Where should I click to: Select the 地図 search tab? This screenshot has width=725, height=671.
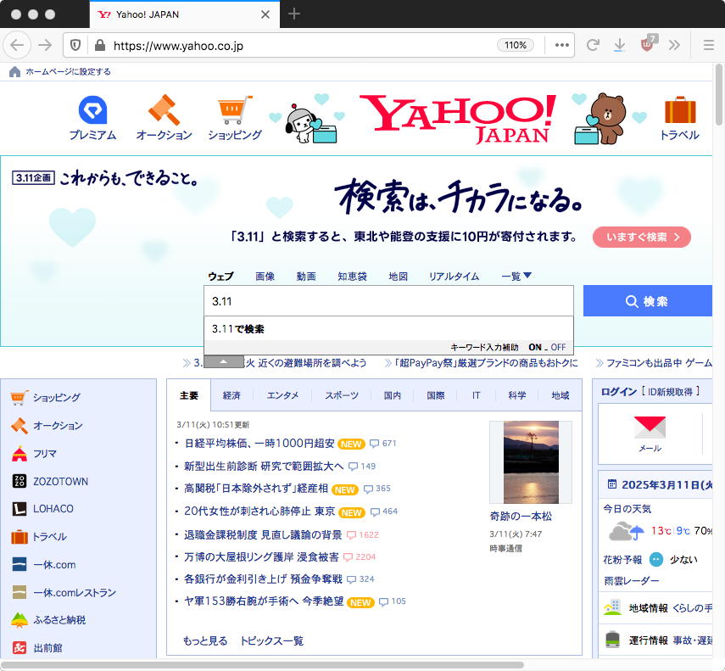[x=398, y=276]
